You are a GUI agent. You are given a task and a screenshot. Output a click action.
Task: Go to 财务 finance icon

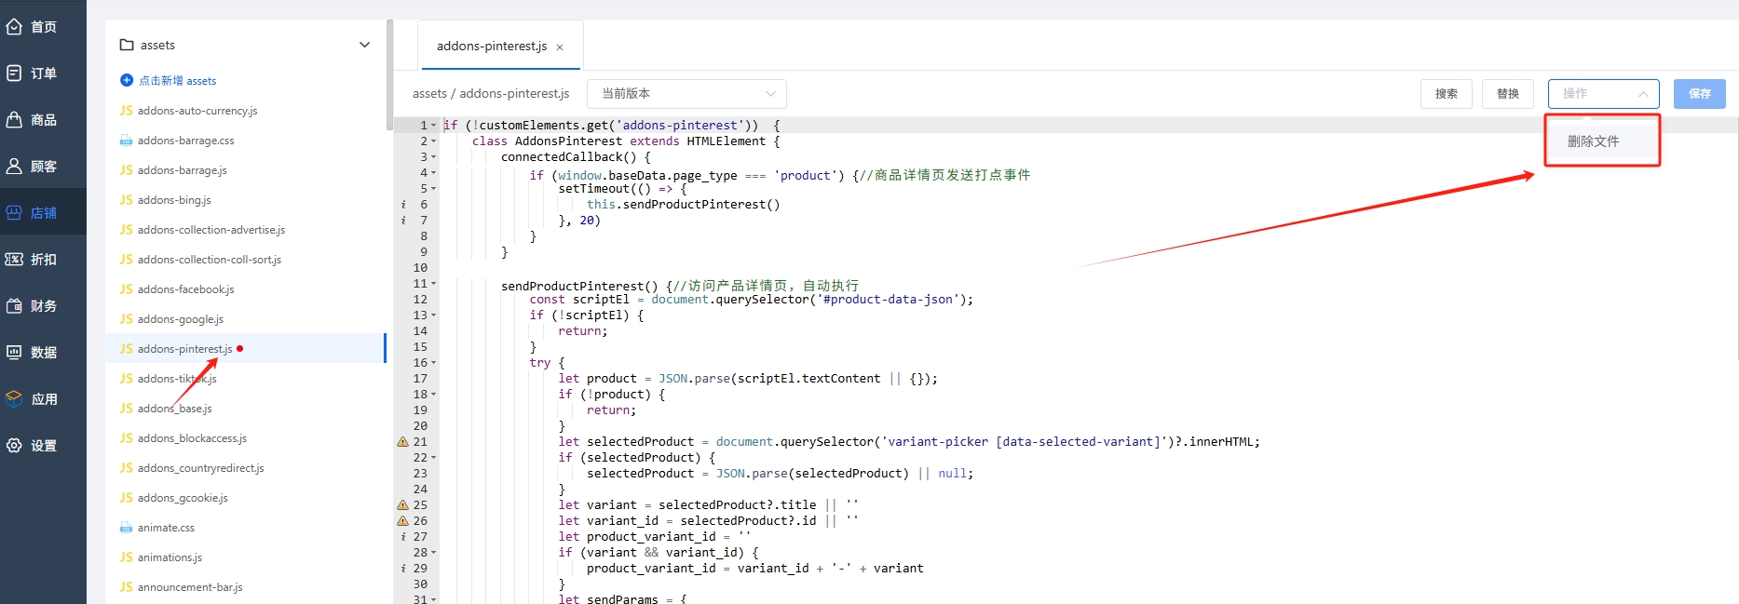coord(14,306)
